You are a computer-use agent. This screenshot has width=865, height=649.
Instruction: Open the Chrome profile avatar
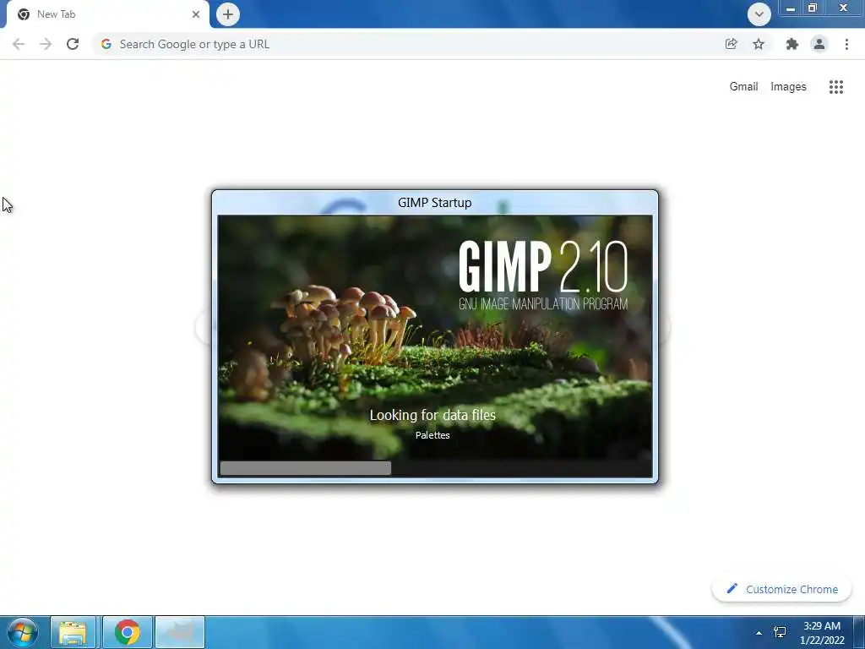point(819,44)
